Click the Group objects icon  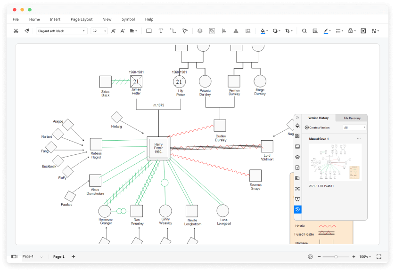point(212,31)
